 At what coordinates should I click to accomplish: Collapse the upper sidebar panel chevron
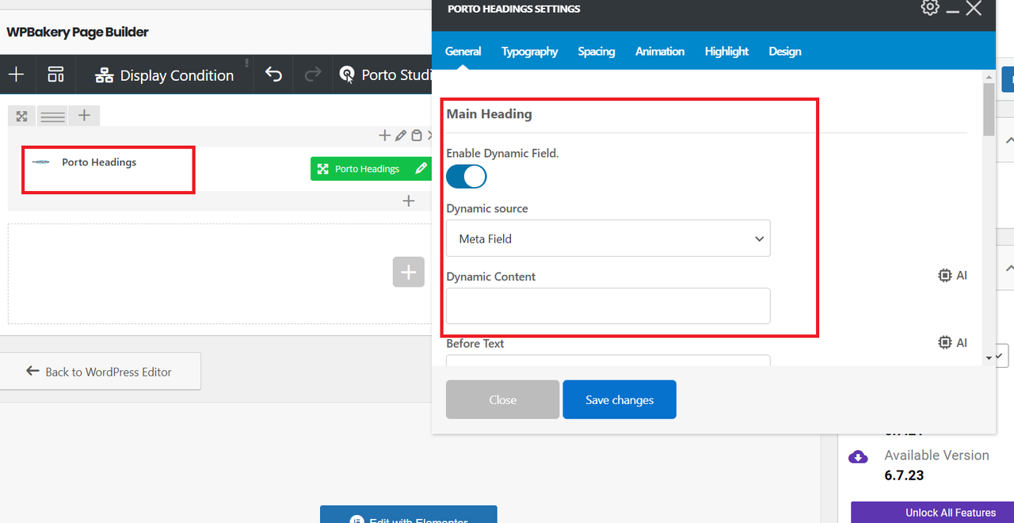click(1008, 139)
